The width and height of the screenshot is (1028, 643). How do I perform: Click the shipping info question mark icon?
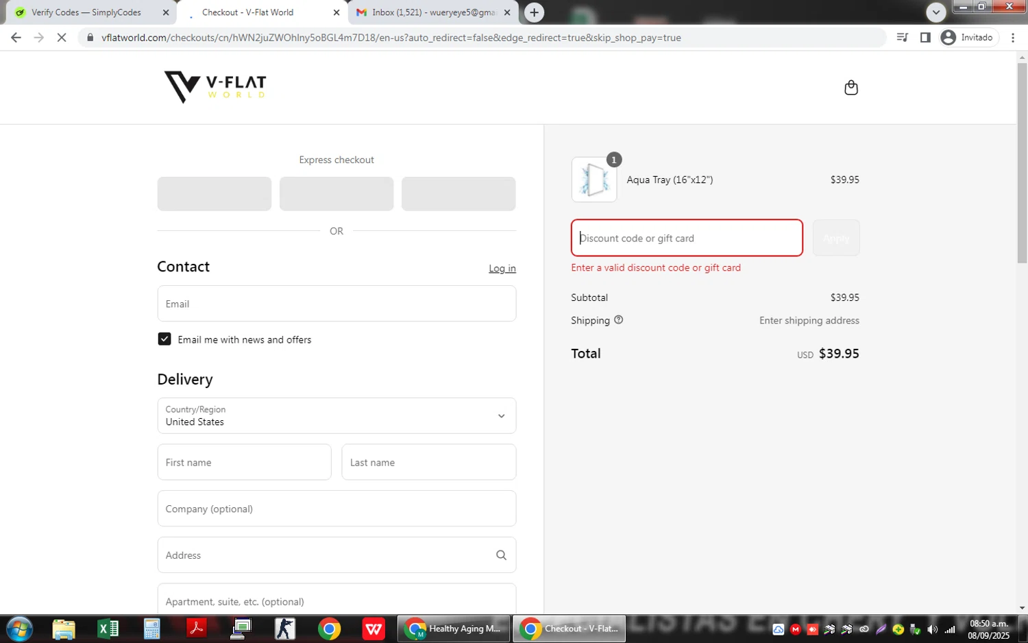coord(618,319)
